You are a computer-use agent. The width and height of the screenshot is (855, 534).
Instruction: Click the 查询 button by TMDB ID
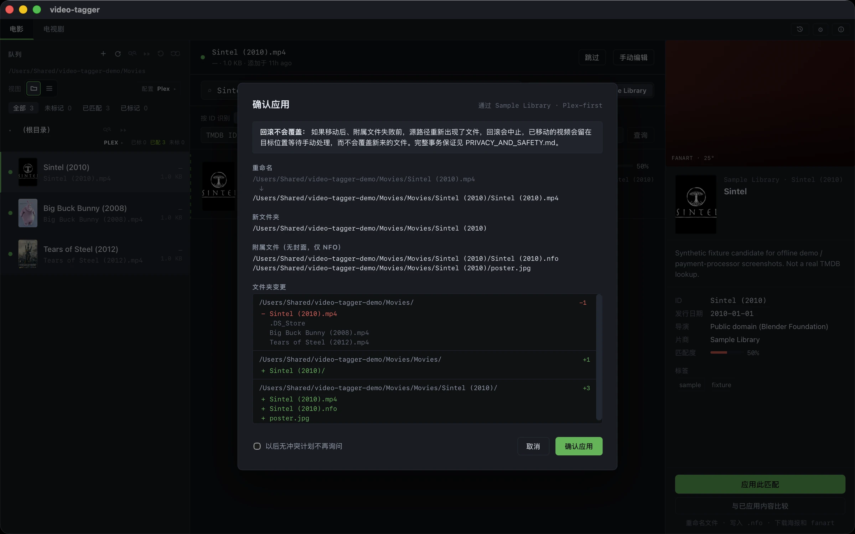coord(640,135)
